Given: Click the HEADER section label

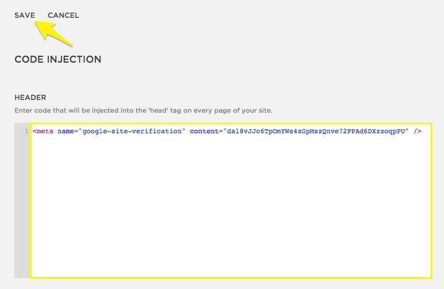Looking at the screenshot, I should point(30,98).
